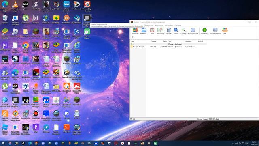
Task: Open the Просмотр (View) book icon
Action: 160,31
